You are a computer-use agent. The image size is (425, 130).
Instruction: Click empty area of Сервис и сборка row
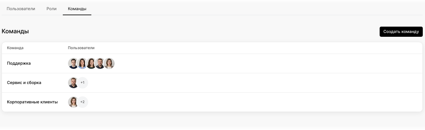254,83
